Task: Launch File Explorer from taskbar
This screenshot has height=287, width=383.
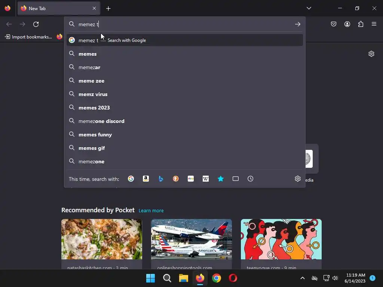Action: [183, 278]
